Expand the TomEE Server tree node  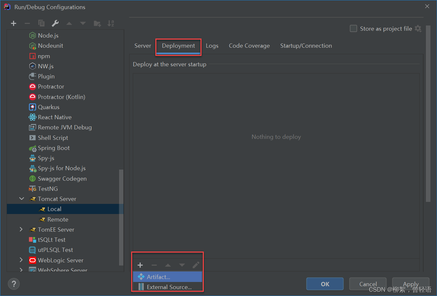click(21, 229)
